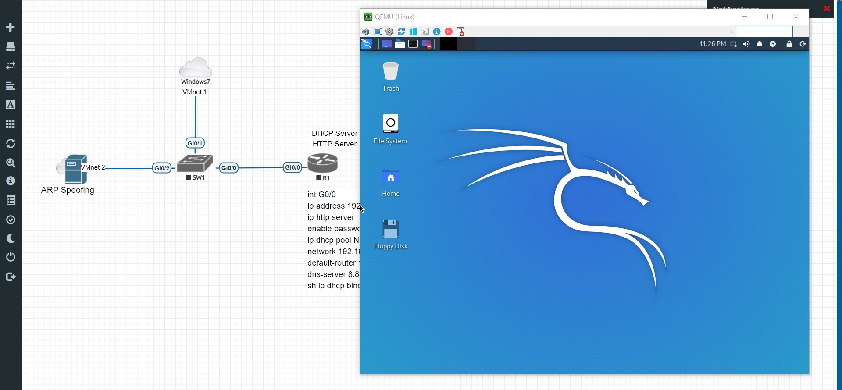842x390 pixels.
Task: Click the log out icon in Kali panel
Action: click(x=803, y=44)
